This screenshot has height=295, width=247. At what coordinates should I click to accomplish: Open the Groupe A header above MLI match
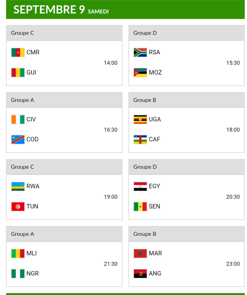click(23, 234)
